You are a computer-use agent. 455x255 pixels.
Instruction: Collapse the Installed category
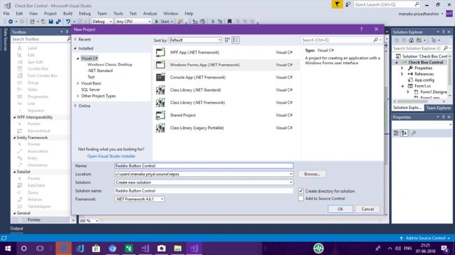(x=76, y=48)
